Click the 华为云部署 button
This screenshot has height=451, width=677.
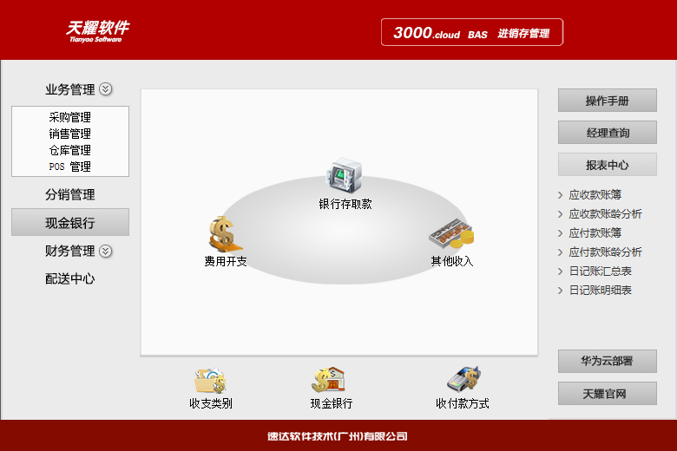(607, 361)
